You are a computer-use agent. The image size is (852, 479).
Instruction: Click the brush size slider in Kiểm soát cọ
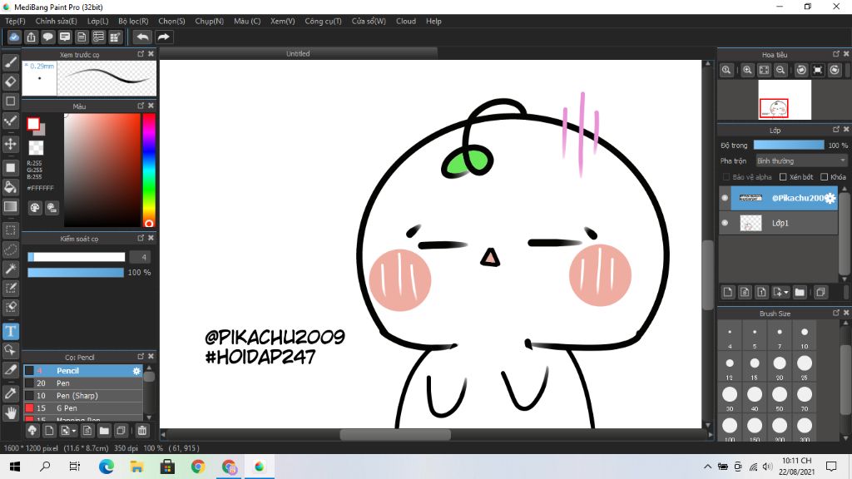[x=76, y=257]
